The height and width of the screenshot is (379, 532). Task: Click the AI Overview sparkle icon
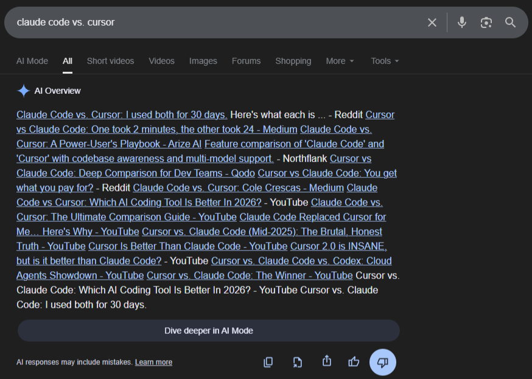[23, 90]
